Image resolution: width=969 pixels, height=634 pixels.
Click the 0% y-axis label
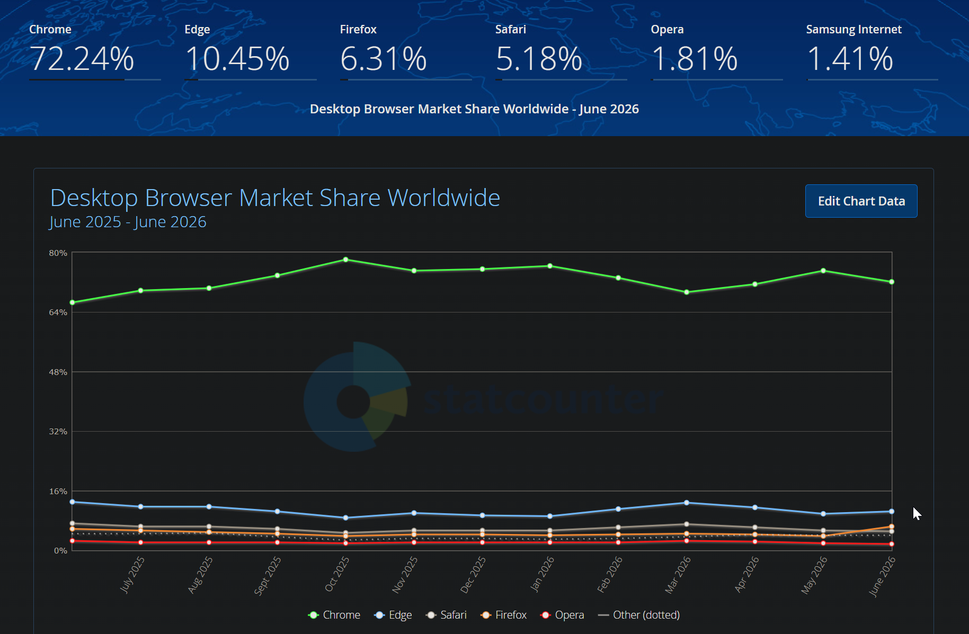coord(60,551)
